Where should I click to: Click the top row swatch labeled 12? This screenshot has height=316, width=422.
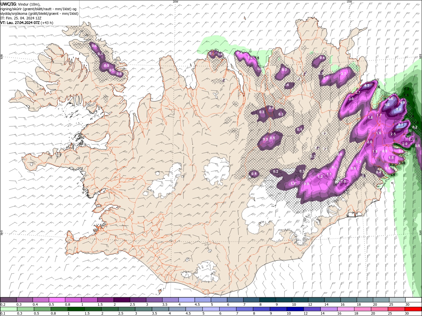tap(316, 300)
